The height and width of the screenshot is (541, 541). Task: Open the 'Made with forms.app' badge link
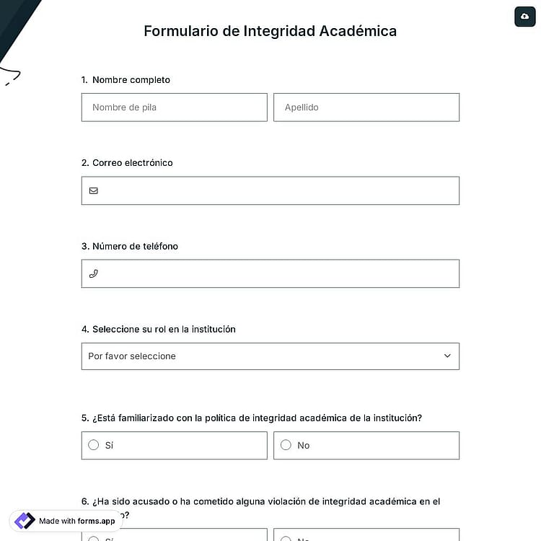click(66, 521)
